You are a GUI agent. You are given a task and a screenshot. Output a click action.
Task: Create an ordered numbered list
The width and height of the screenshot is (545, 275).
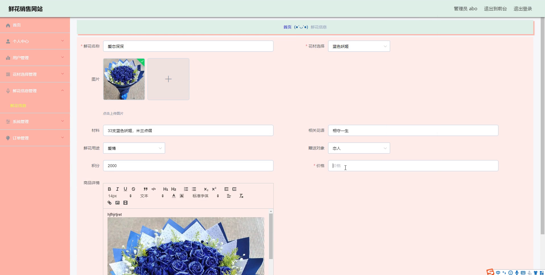pos(186,189)
